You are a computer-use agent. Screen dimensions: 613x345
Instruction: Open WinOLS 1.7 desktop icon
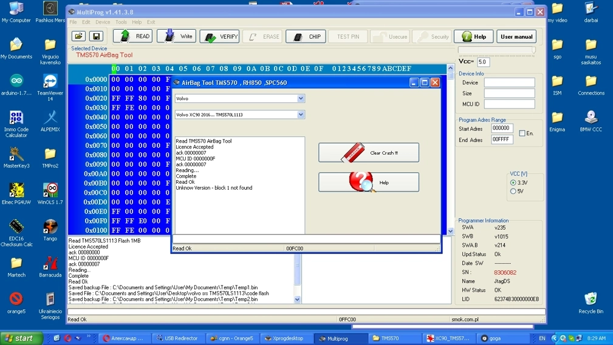point(50,193)
